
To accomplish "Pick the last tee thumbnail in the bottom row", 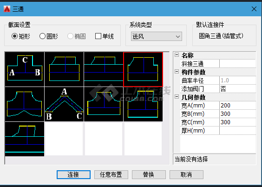I will (x=25, y=139).
